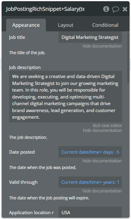The image size is (131, 219).
Task: Click the Job title input field
Action: 90,37
